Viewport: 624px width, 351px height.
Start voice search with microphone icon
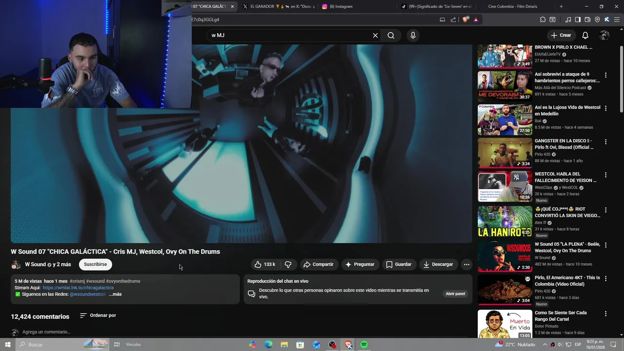pos(413,35)
